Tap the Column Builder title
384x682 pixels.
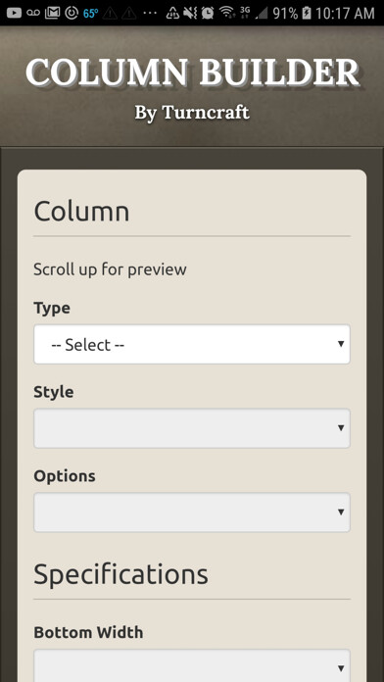(192, 72)
